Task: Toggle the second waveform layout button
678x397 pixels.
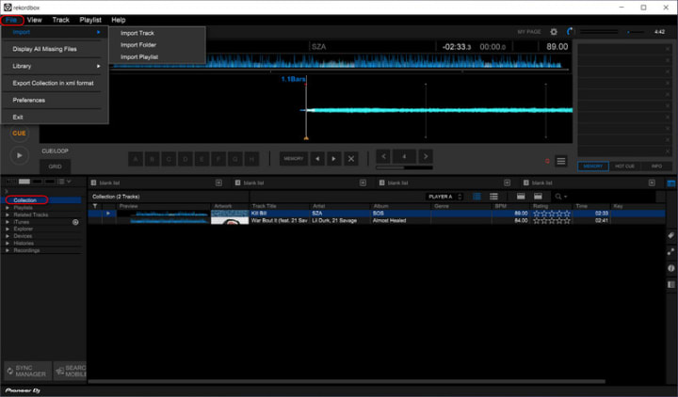Action: pos(24,182)
